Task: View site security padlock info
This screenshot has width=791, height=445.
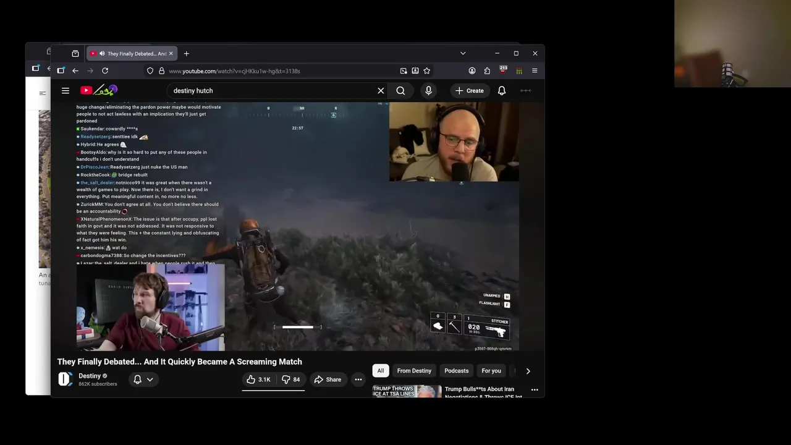Action: coord(161,71)
